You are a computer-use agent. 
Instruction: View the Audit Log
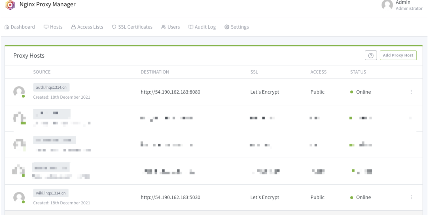(202, 27)
